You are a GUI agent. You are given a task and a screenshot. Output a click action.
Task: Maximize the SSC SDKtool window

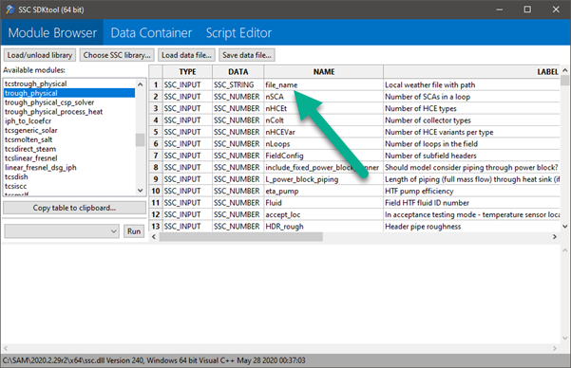tap(527, 9)
